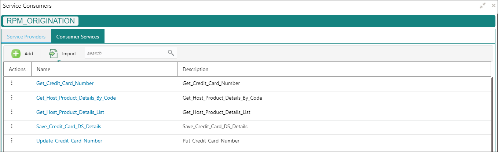Select the Consumer Services tab
Image resolution: width=498 pixels, height=152 pixels.
point(78,37)
